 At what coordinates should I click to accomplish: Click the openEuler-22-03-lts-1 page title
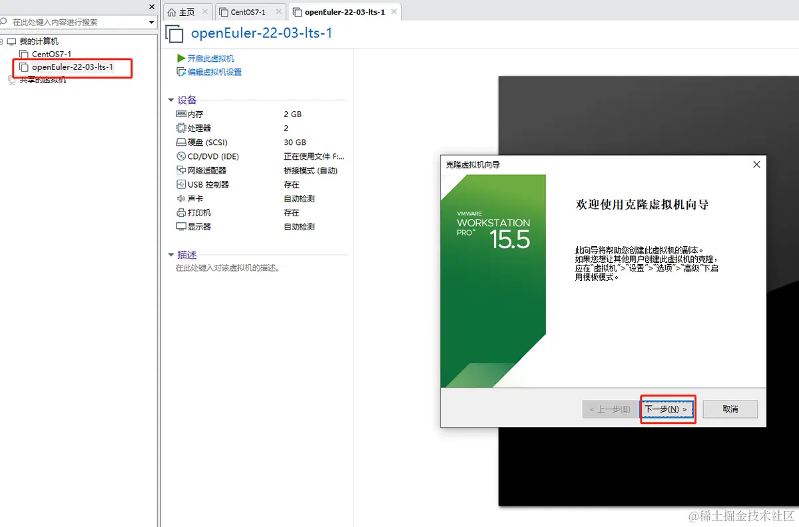tap(261, 33)
